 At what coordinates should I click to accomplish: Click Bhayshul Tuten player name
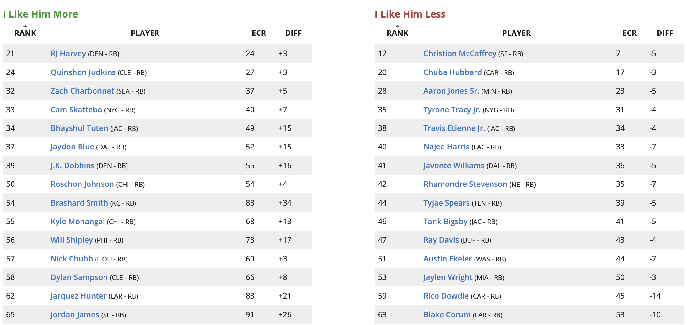tap(79, 128)
